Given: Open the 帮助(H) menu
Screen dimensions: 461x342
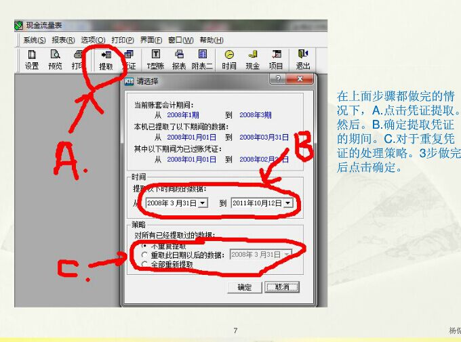Looking at the screenshot, I should pyautogui.click(x=212, y=40).
